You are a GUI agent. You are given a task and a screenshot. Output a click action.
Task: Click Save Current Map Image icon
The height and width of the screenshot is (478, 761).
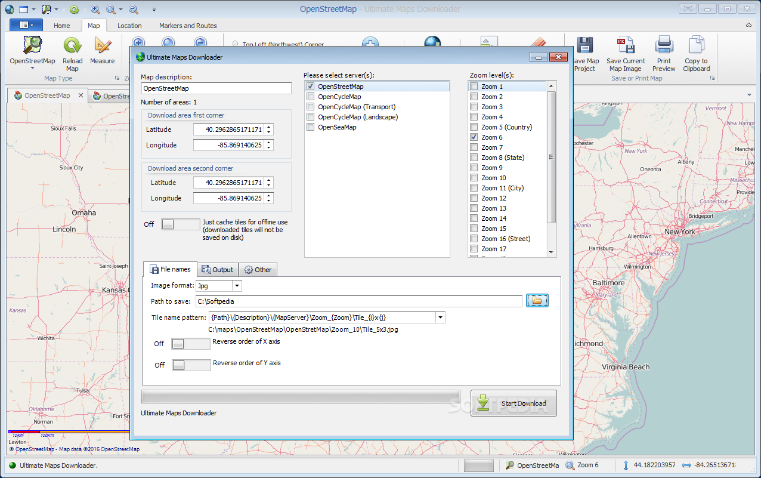(x=626, y=46)
